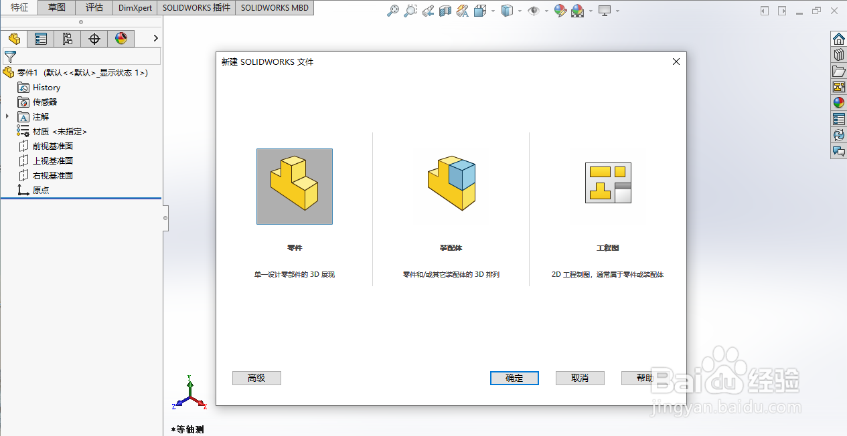Click the View Orientation cube icon
This screenshot has height=436, width=847.
point(480,11)
